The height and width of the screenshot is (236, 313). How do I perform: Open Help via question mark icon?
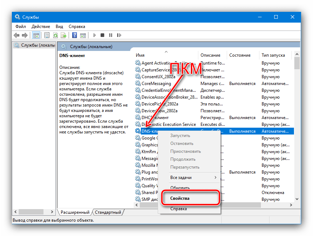74,35
